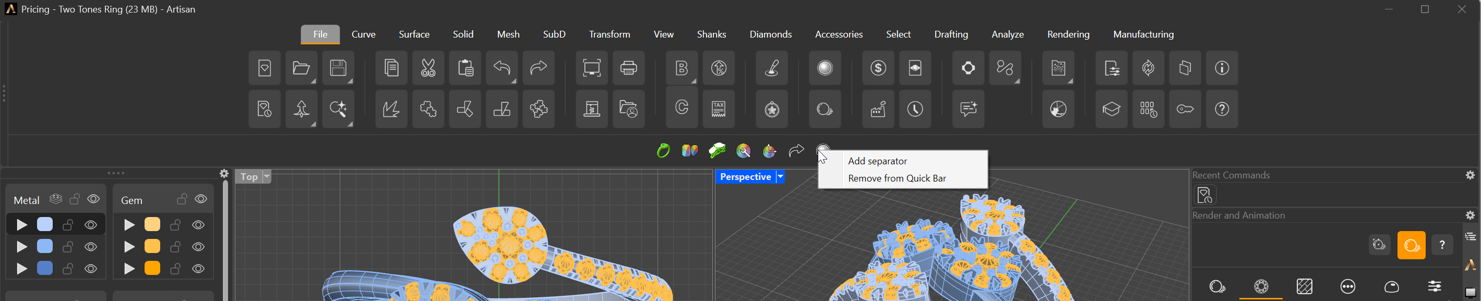The height and width of the screenshot is (301, 1481).
Task: Toggle lock on the Metal group header
Action: [75, 199]
